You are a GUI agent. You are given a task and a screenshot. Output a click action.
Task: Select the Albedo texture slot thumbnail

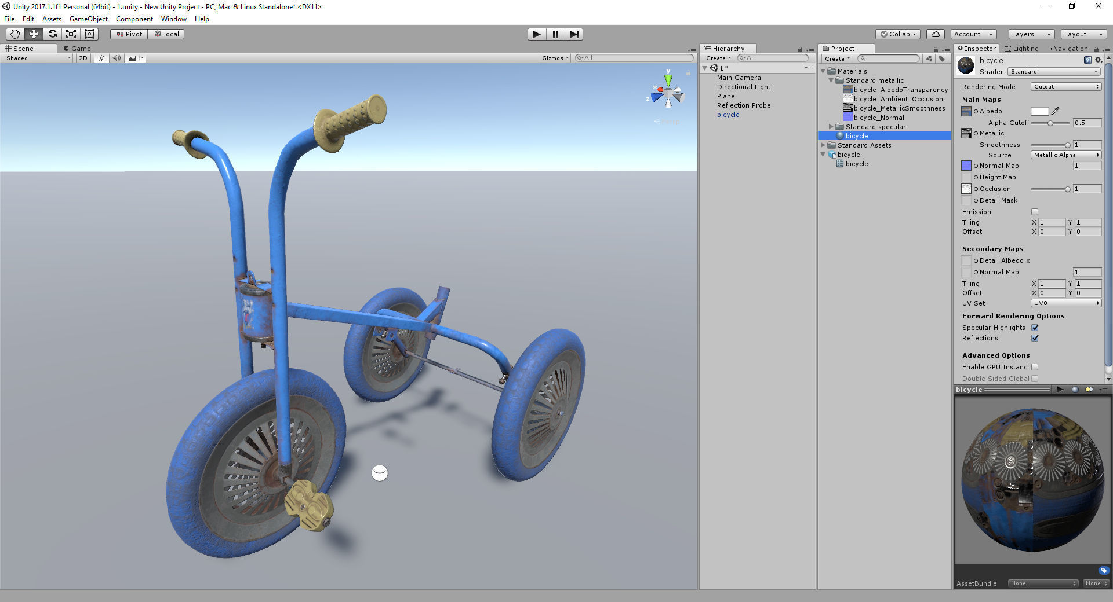966,111
